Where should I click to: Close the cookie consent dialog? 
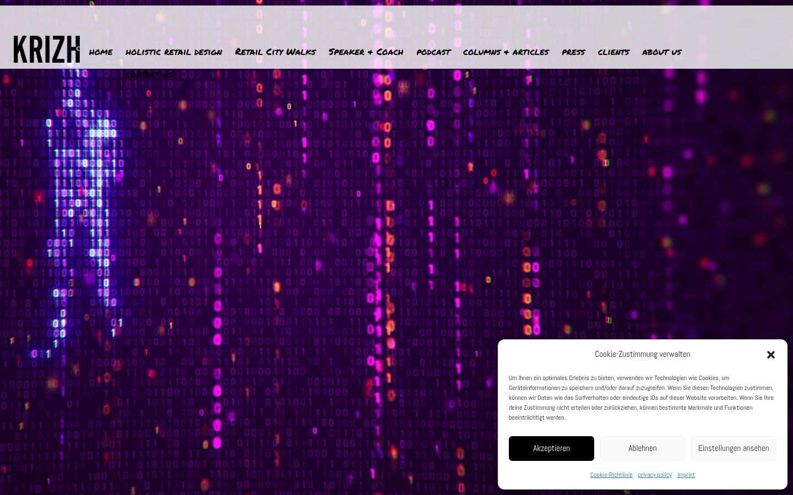[x=771, y=355]
